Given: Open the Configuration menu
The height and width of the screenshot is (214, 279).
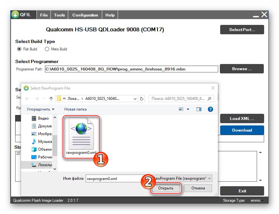Looking at the screenshot, I should 85,15.
